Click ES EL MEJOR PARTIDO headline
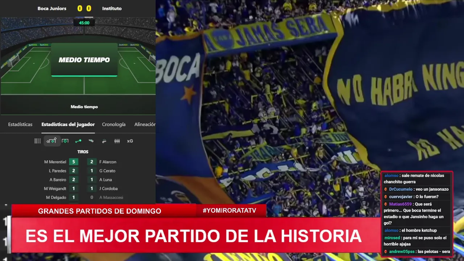 click(194, 236)
